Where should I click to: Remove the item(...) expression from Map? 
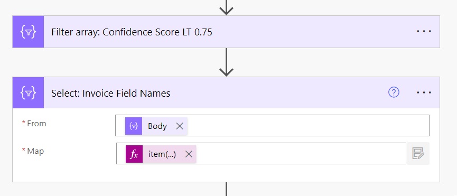click(x=189, y=154)
